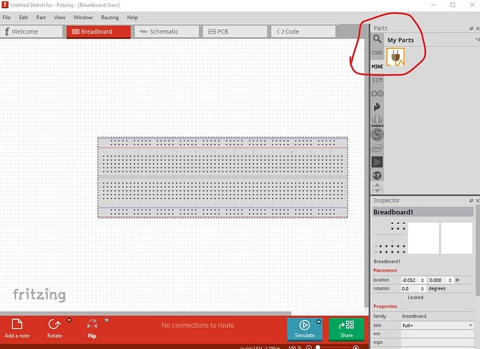Image resolution: width=480 pixels, height=349 pixels.
Task: Rotate the selected breadboard part
Action: click(54, 325)
